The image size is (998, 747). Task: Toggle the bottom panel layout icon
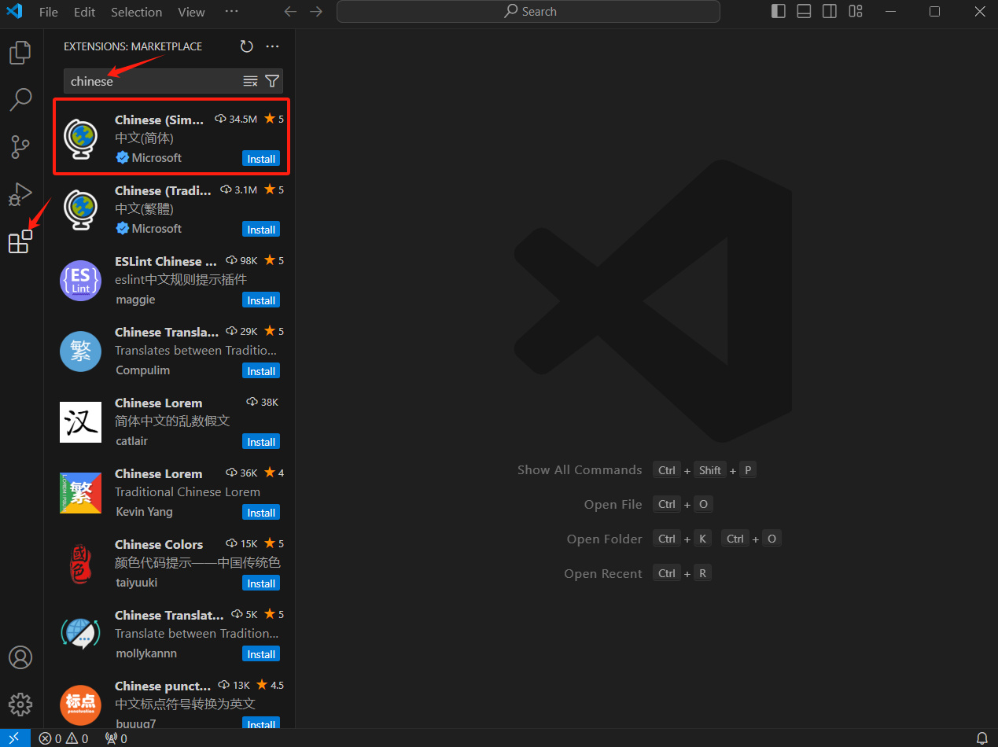click(x=804, y=12)
